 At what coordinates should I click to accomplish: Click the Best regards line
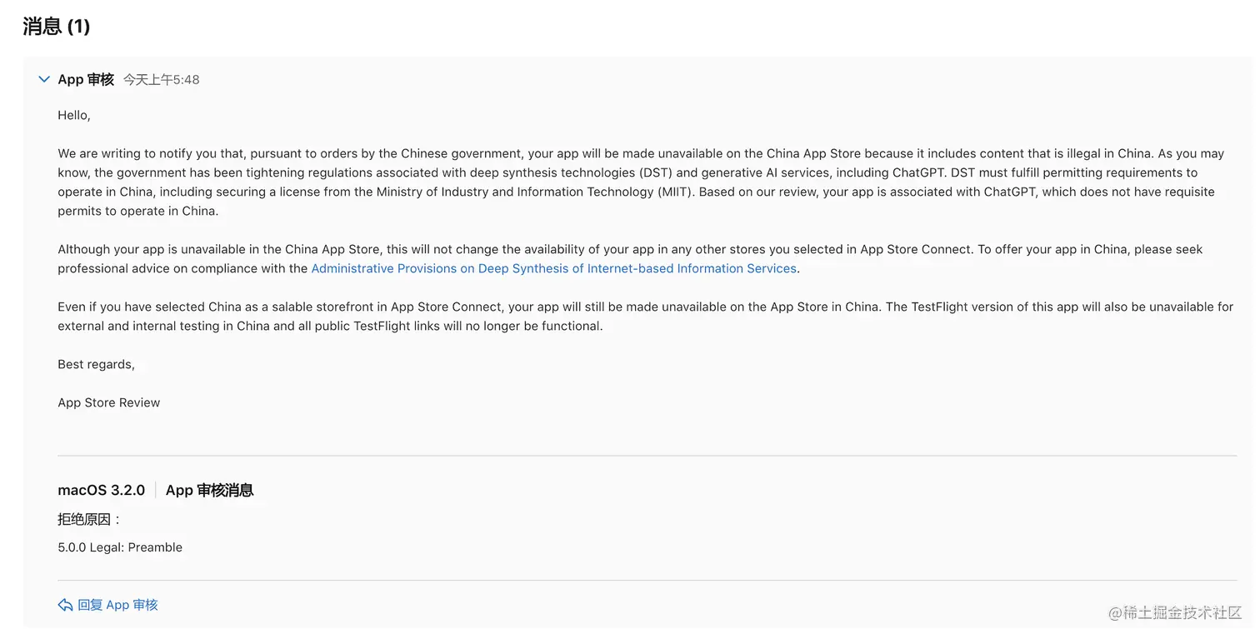click(x=96, y=364)
